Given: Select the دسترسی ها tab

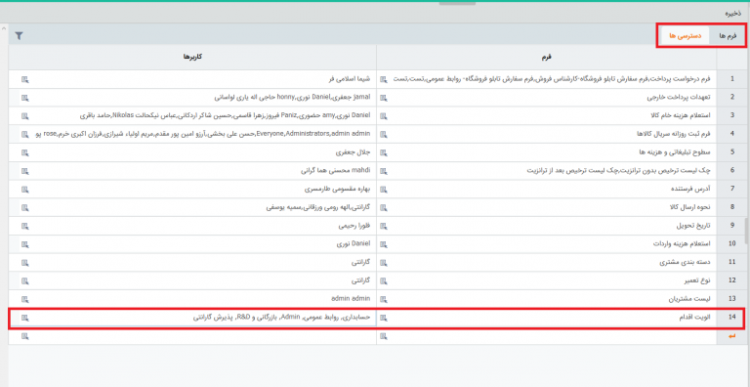Looking at the screenshot, I should (x=686, y=36).
